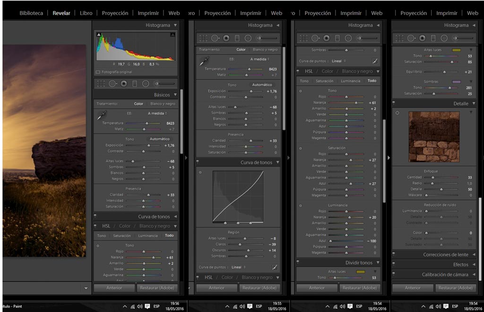Click Anterior button in the leftmost panel
The height and width of the screenshot is (312, 484).
point(114,287)
